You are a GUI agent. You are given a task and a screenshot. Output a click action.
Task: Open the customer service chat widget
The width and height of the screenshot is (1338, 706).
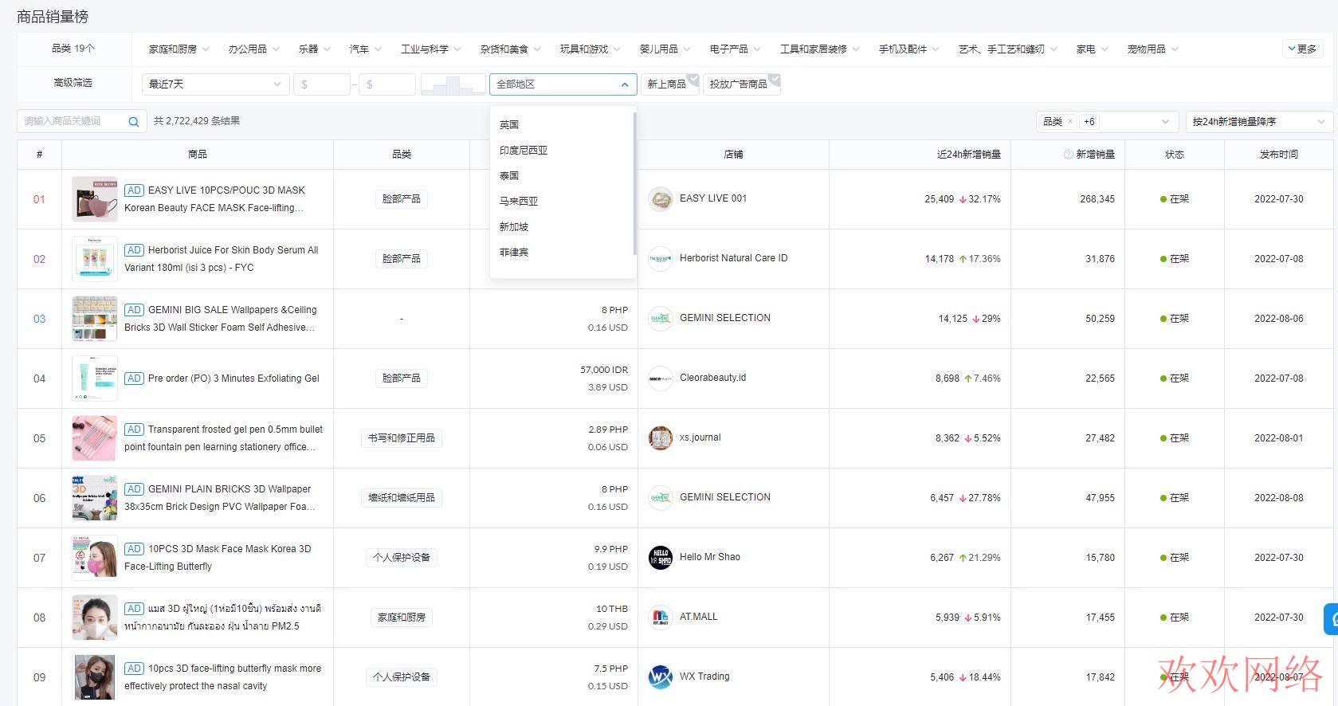1331,619
